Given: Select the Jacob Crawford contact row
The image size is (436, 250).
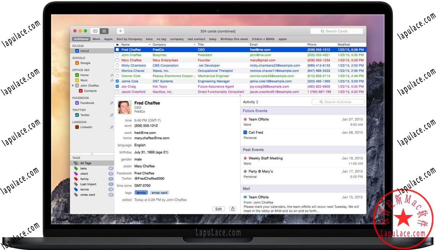Looking at the screenshot, I should pos(240,92).
